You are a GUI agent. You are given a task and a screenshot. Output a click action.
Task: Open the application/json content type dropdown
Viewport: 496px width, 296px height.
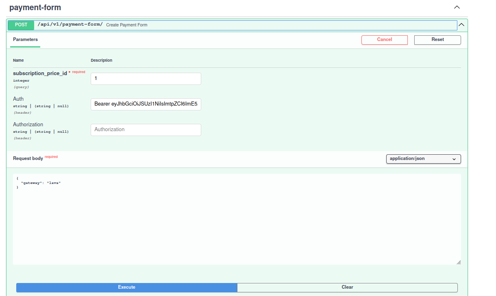[423, 159]
